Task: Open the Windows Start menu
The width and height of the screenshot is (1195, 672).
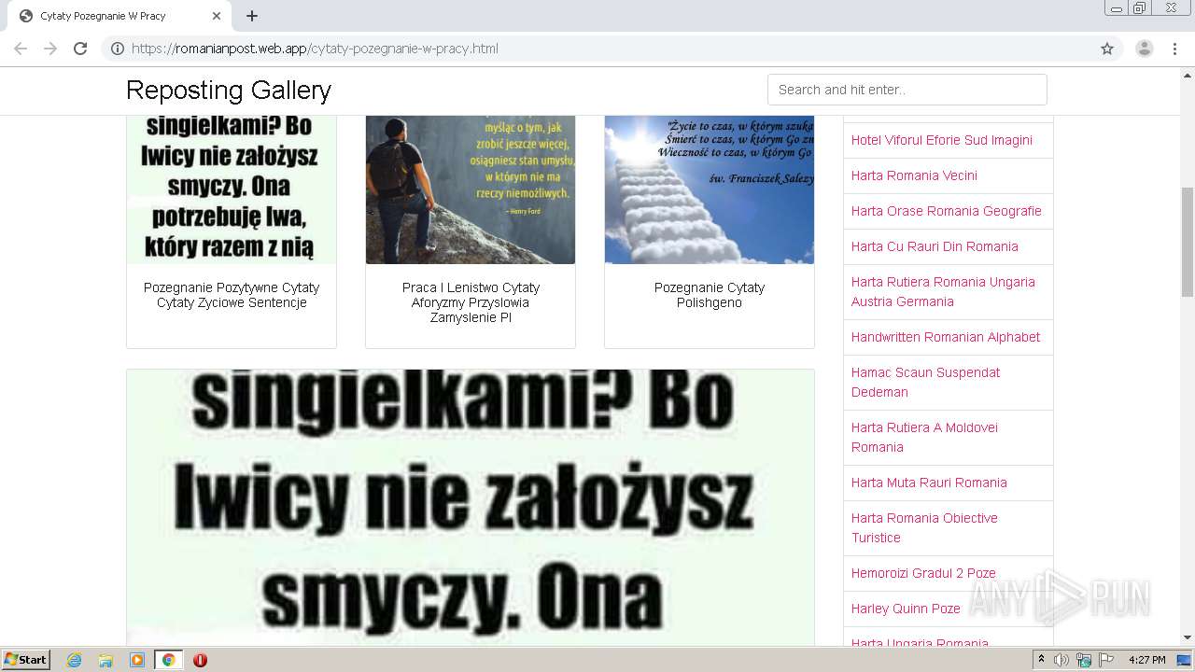Action: coord(25,660)
